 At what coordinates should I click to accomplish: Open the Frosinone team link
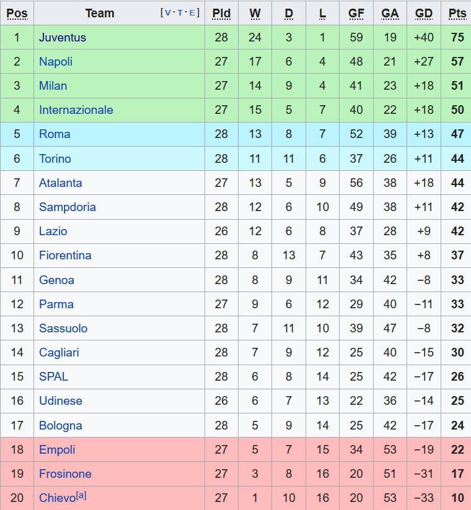[x=64, y=473]
